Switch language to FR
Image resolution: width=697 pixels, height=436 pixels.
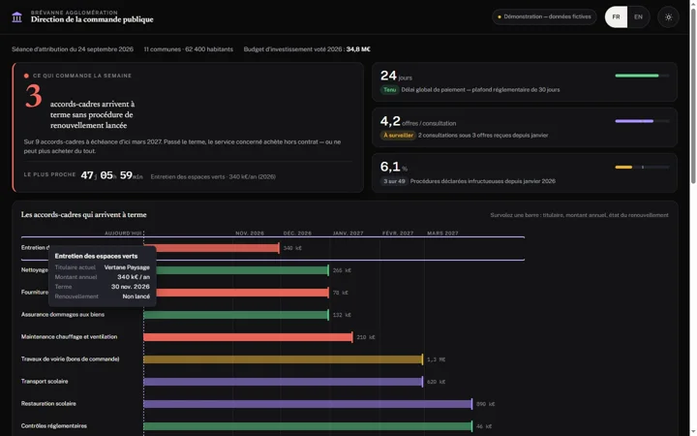pyautogui.click(x=616, y=16)
